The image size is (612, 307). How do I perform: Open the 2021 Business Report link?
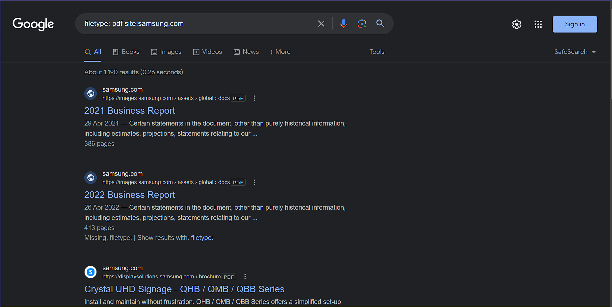129,111
